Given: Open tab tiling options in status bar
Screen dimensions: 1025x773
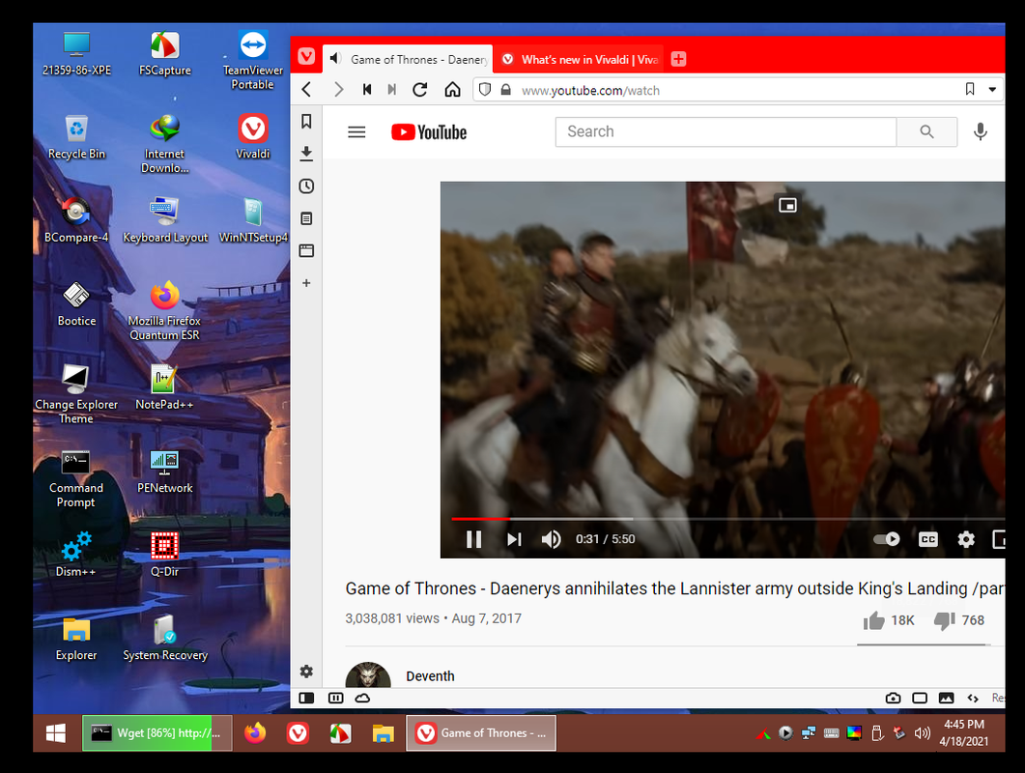Looking at the screenshot, I should [x=335, y=698].
